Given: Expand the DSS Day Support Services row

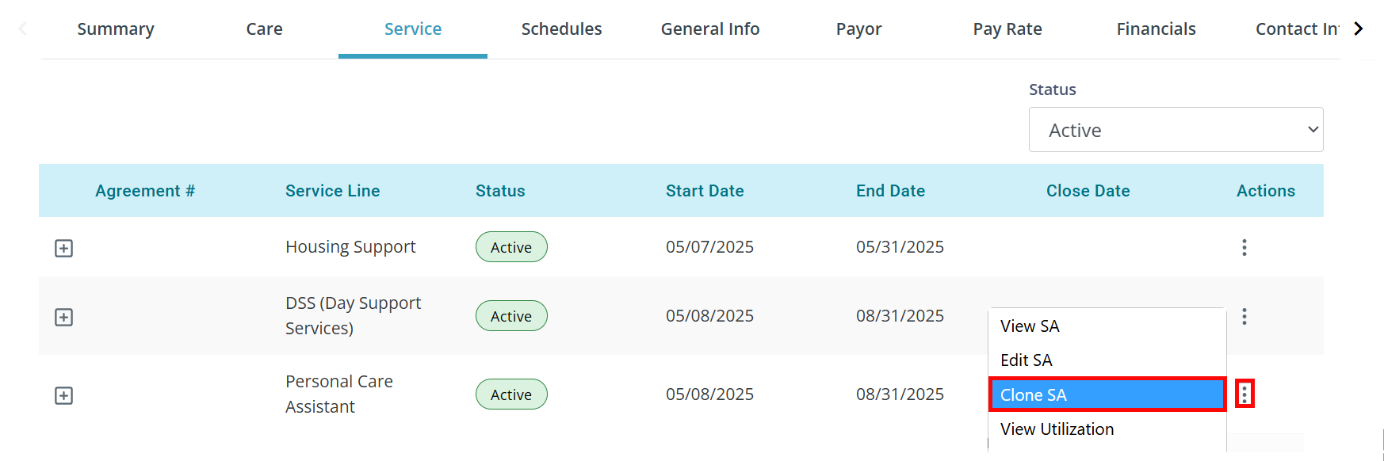Looking at the screenshot, I should [63, 317].
